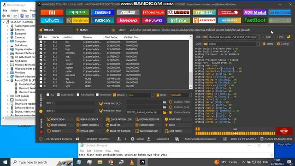Screen dimensions: 295x166
Task: Open Format menu in Notepad
Action: 98,151
